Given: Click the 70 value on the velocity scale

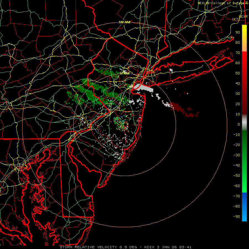Looking at the screenshot, I should (238, 53).
